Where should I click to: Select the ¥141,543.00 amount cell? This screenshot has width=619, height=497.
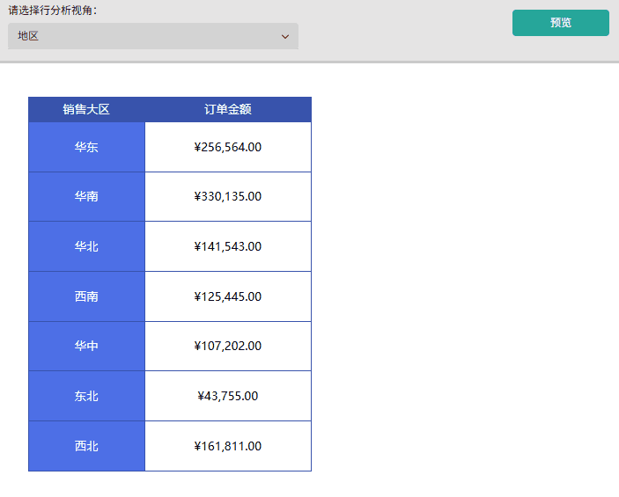pyautogui.click(x=228, y=246)
